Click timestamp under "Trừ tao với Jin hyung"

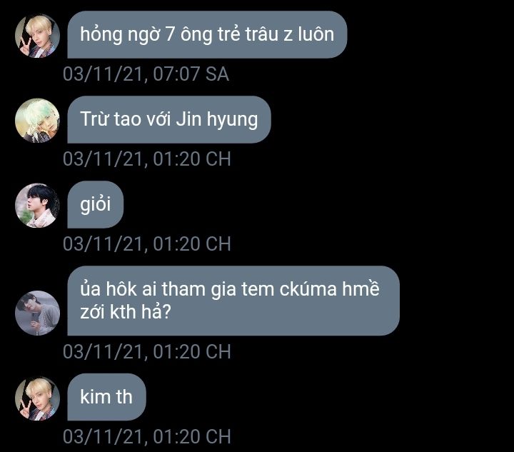pos(147,159)
